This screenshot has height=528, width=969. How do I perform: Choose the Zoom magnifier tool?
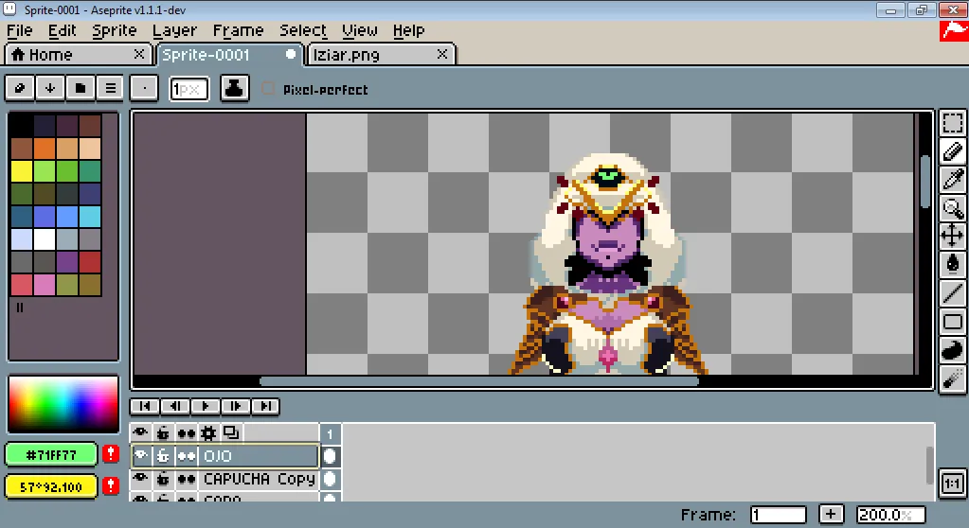952,208
